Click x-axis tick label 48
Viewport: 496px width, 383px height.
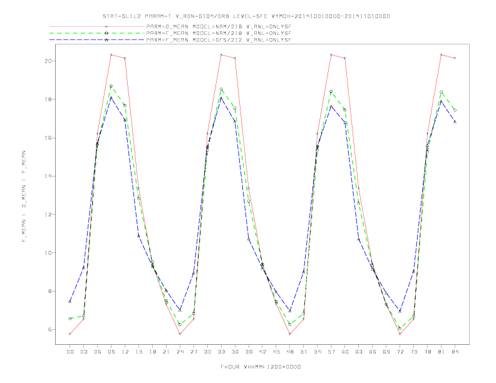point(290,352)
